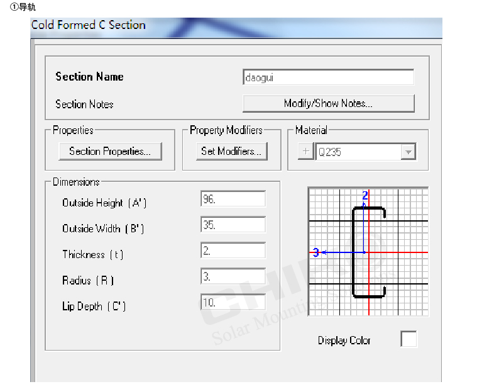Viewport: 477px width, 389px height.
Task: Click the Outside Width input field
Action: coord(233,225)
